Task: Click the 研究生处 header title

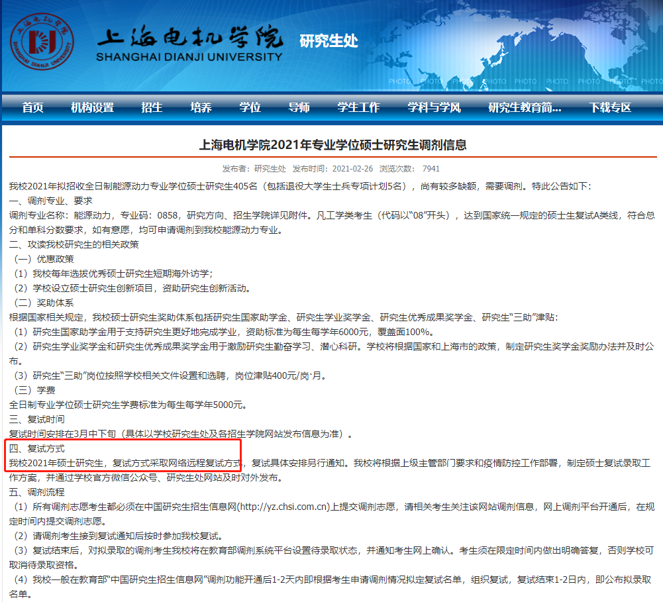Action: coord(329,41)
